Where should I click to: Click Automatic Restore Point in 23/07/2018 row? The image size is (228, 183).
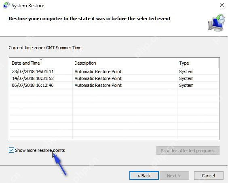(98, 72)
